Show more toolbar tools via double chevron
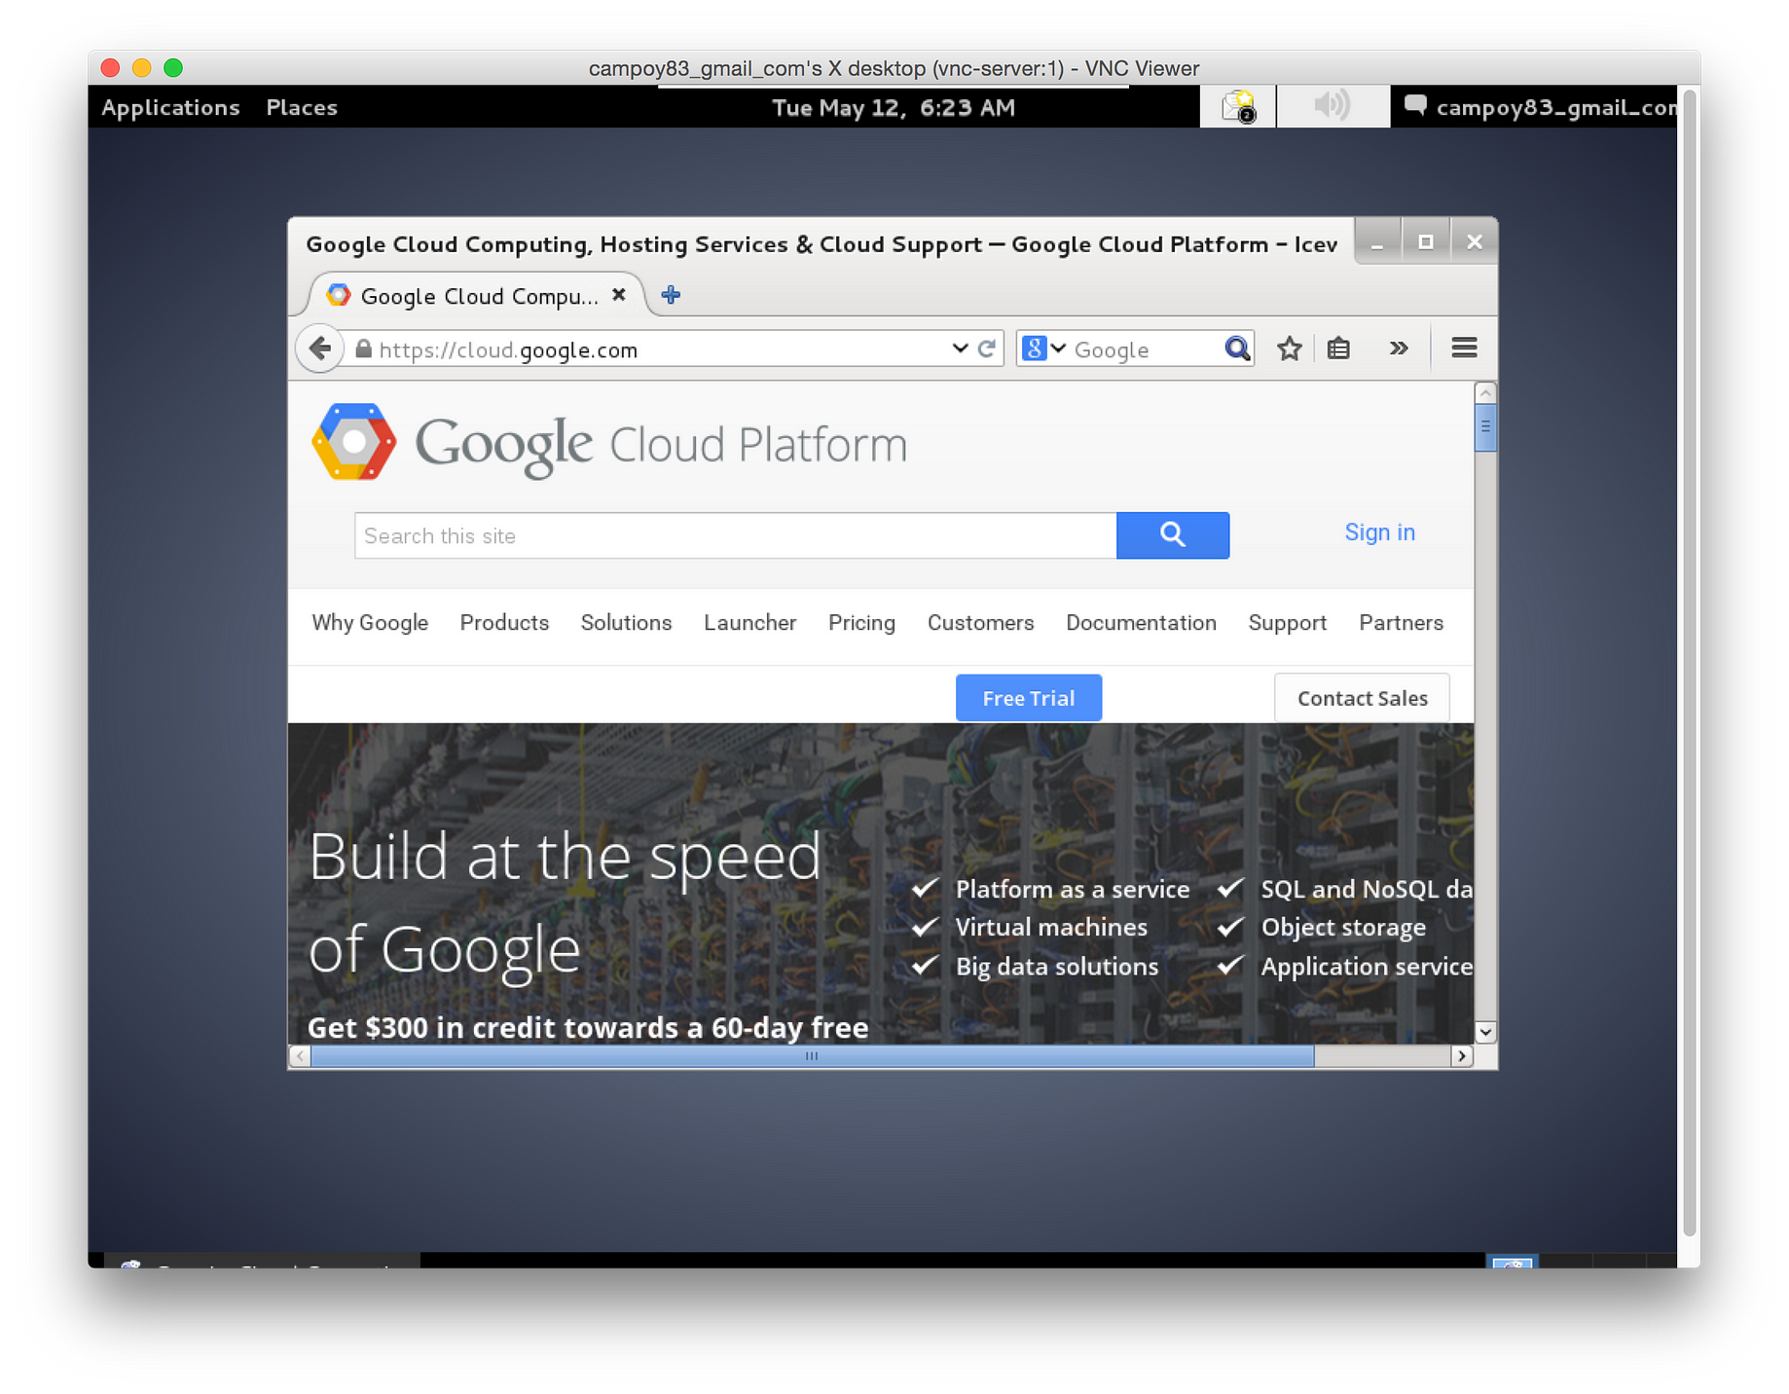This screenshot has width=1789, height=1394. (1399, 348)
